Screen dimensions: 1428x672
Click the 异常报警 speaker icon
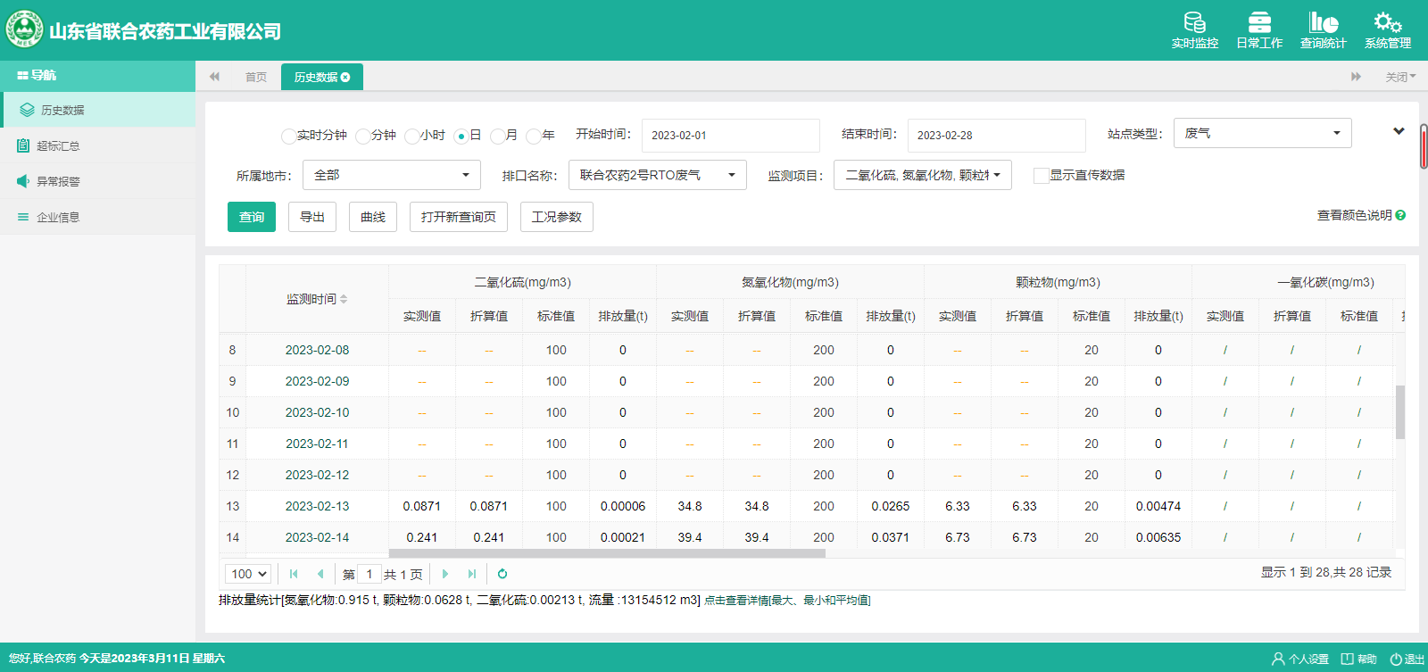tap(23, 181)
